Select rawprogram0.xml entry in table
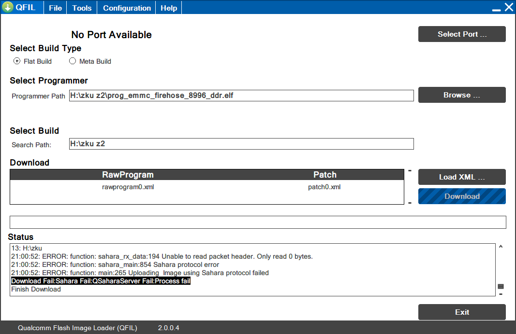 [128, 187]
